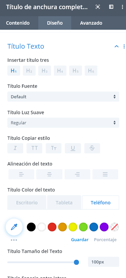Viewport: 126px width, 278px height.
Task: Select H4 heading level
Action: (60, 71)
